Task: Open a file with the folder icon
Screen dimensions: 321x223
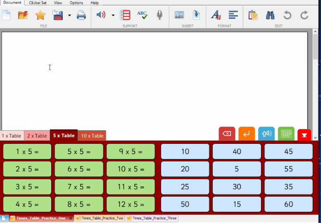Action: click(x=23, y=15)
